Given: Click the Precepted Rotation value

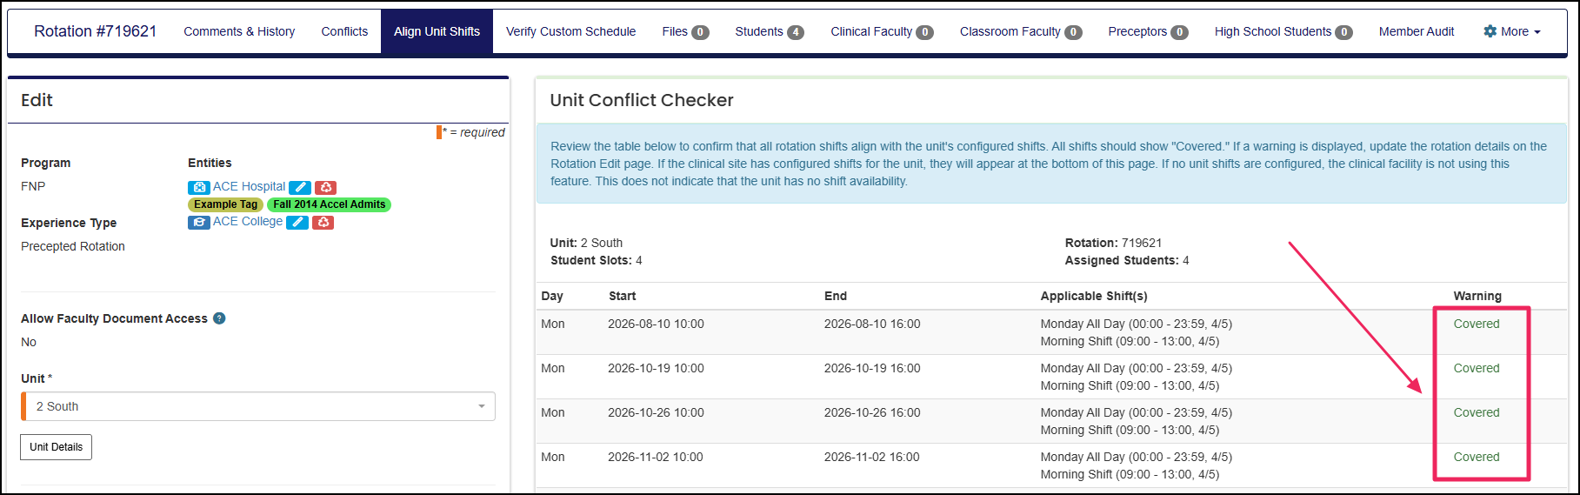Looking at the screenshot, I should [x=73, y=246].
